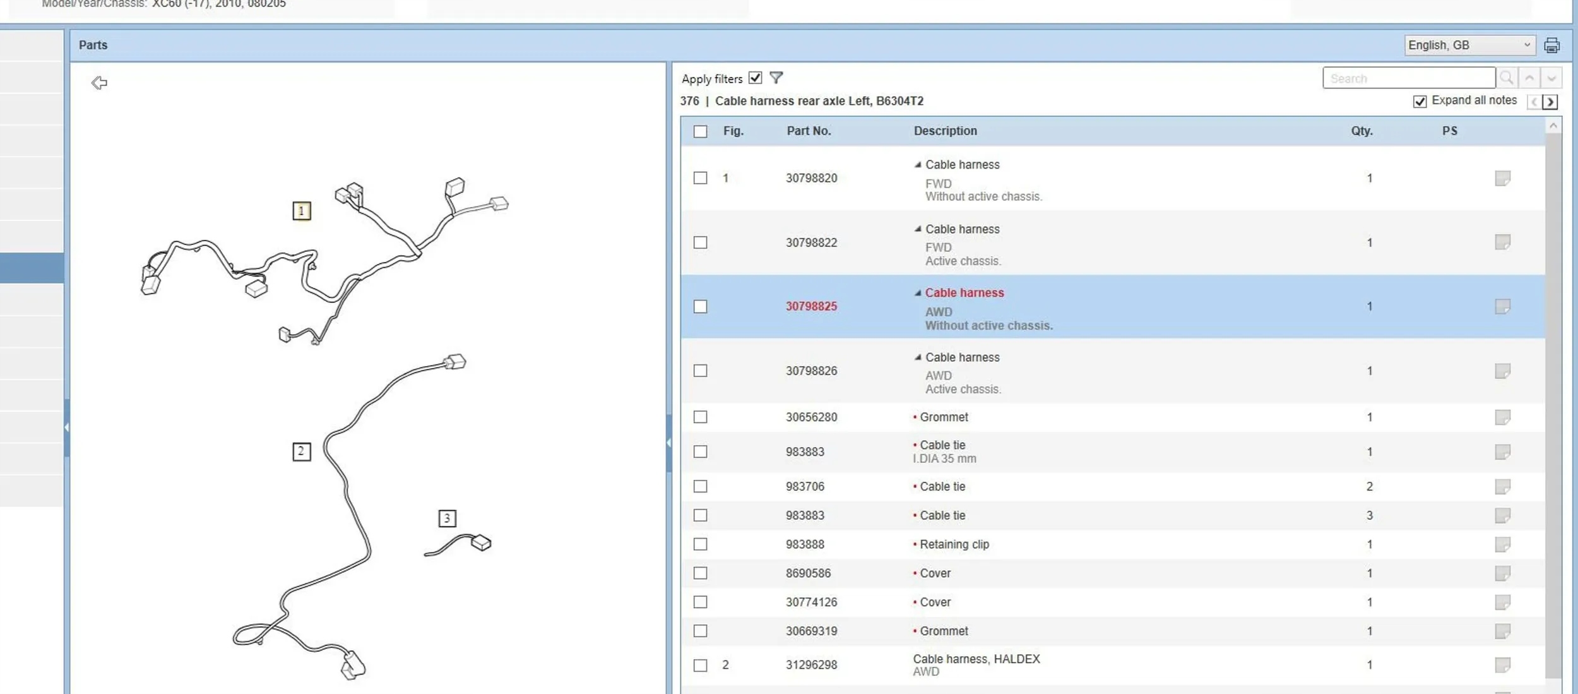The height and width of the screenshot is (694, 1578).
Task: Uncheck the Apply filters checkbox
Action: coord(755,78)
